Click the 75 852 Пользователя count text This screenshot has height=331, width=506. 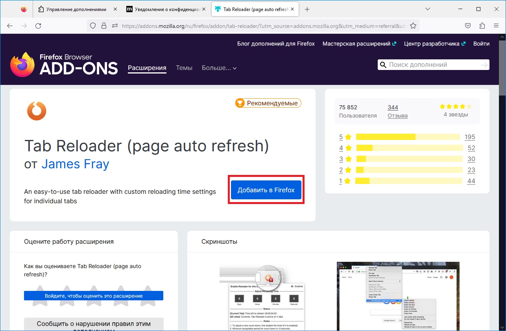pos(358,112)
